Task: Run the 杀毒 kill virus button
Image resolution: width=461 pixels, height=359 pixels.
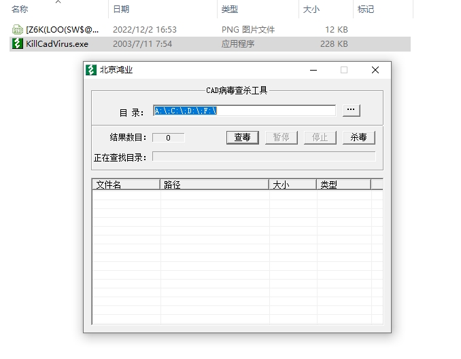Action: pos(359,137)
